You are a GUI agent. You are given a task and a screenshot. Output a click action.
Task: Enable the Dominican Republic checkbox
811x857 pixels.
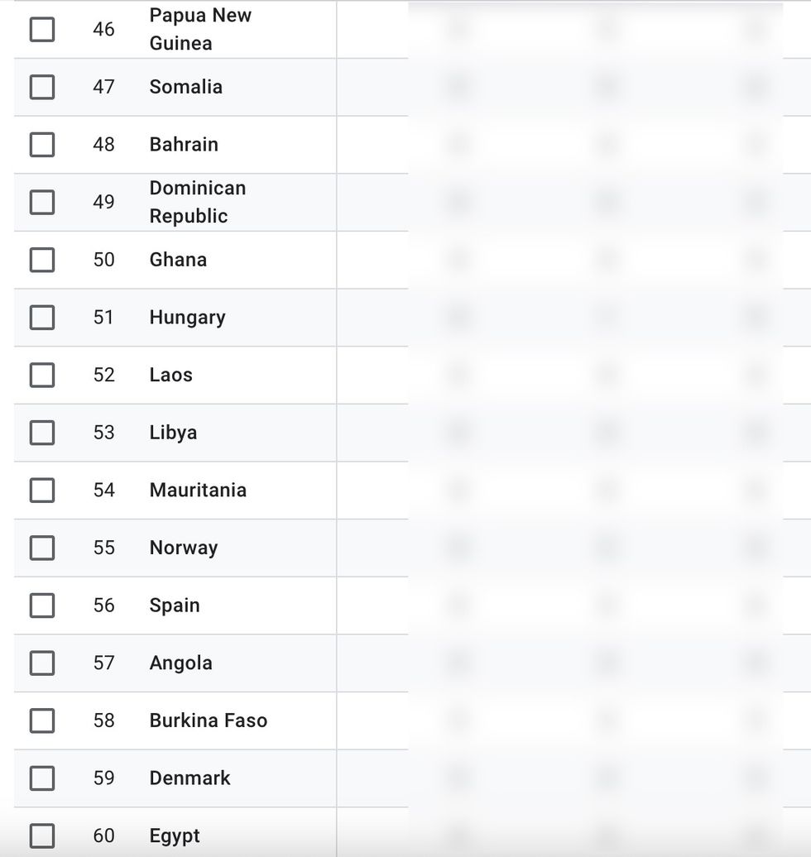point(42,203)
